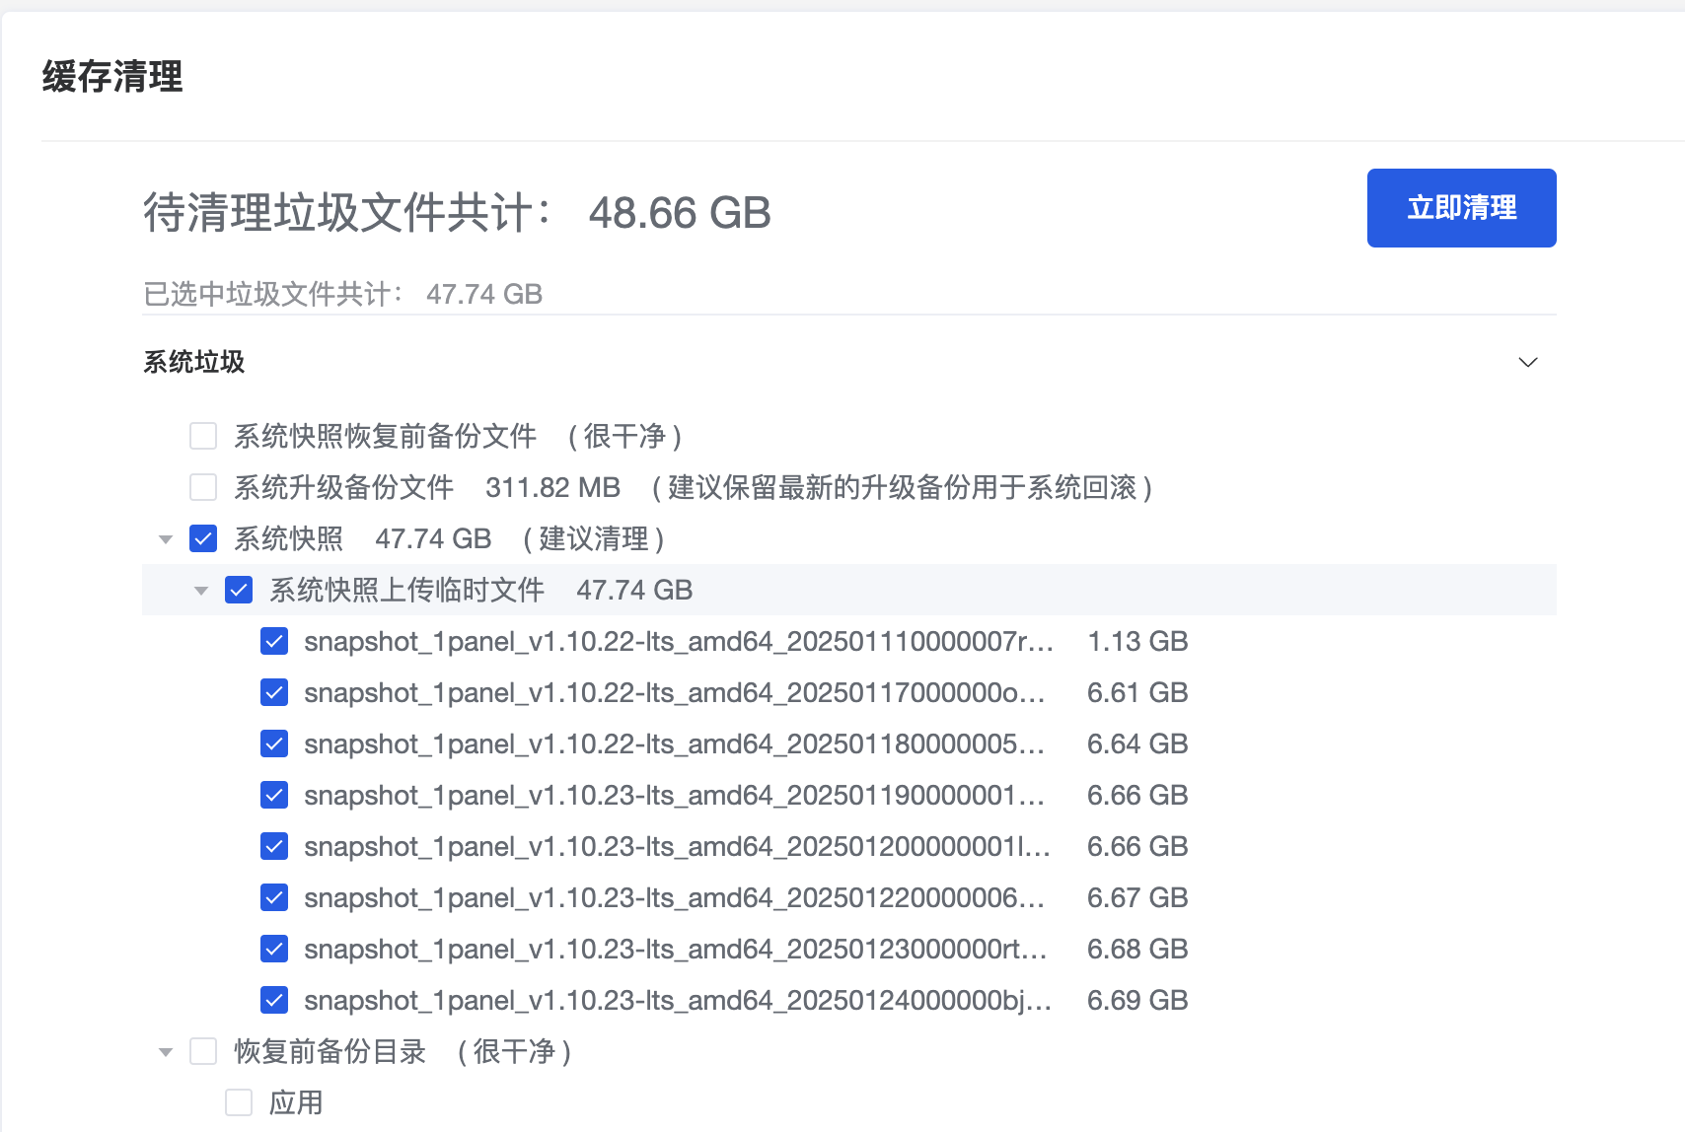Click the 48.66 GB total value
This screenshot has width=1685, height=1132.
point(680,213)
